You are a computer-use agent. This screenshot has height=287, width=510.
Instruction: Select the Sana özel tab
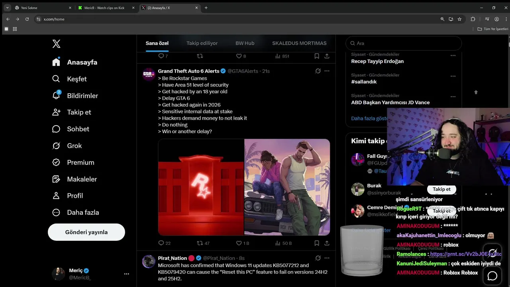click(x=157, y=43)
